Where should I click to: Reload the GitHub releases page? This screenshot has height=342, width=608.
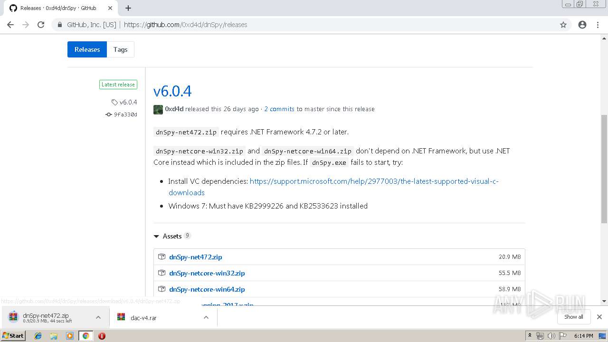(41, 25)
